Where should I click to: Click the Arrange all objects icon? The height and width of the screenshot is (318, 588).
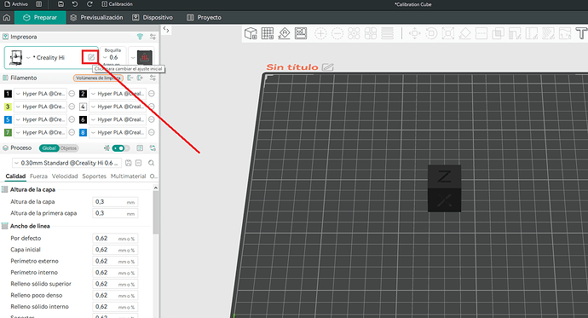(301, 33)
